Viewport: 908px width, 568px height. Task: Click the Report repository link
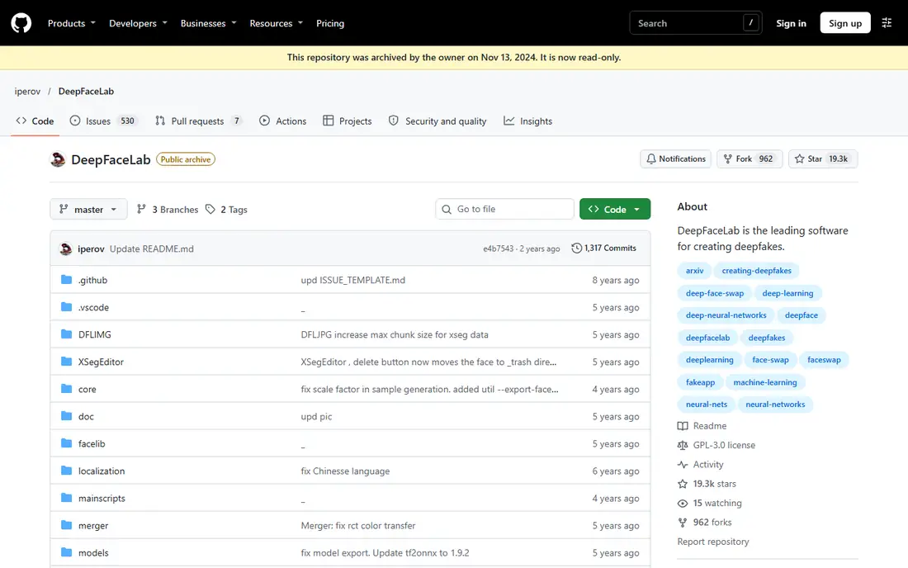coord(713,542)
